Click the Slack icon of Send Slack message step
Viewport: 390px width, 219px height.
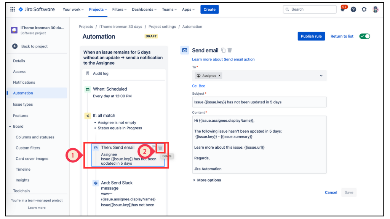(96, 183)
